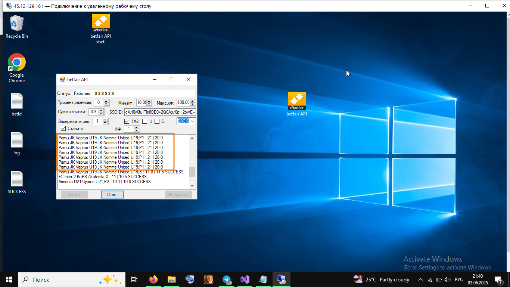This screenshot has height=287, width=510.
Task: Click into the SSOID text field
Action: (x=160, y=112)
